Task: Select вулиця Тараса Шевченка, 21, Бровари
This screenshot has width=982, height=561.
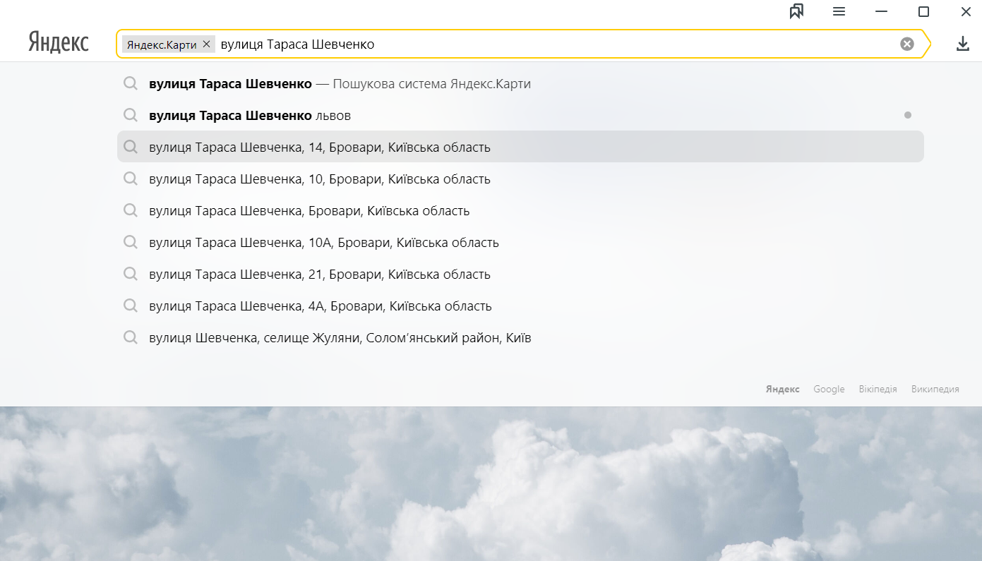Action: [520, 275]
